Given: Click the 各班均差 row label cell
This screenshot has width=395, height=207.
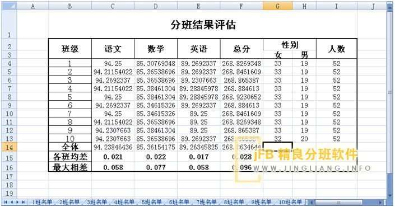Looking at the screenshot, I should [x=70, y=157].
